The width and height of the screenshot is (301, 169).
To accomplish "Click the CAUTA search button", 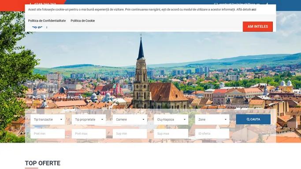I will pos(253,119).
